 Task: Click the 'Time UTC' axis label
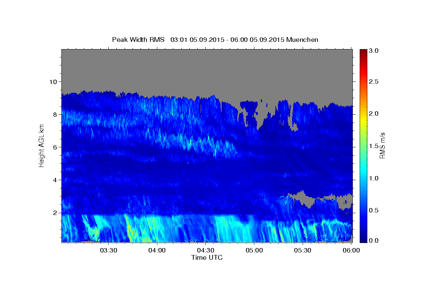click(x=207, y=258)
